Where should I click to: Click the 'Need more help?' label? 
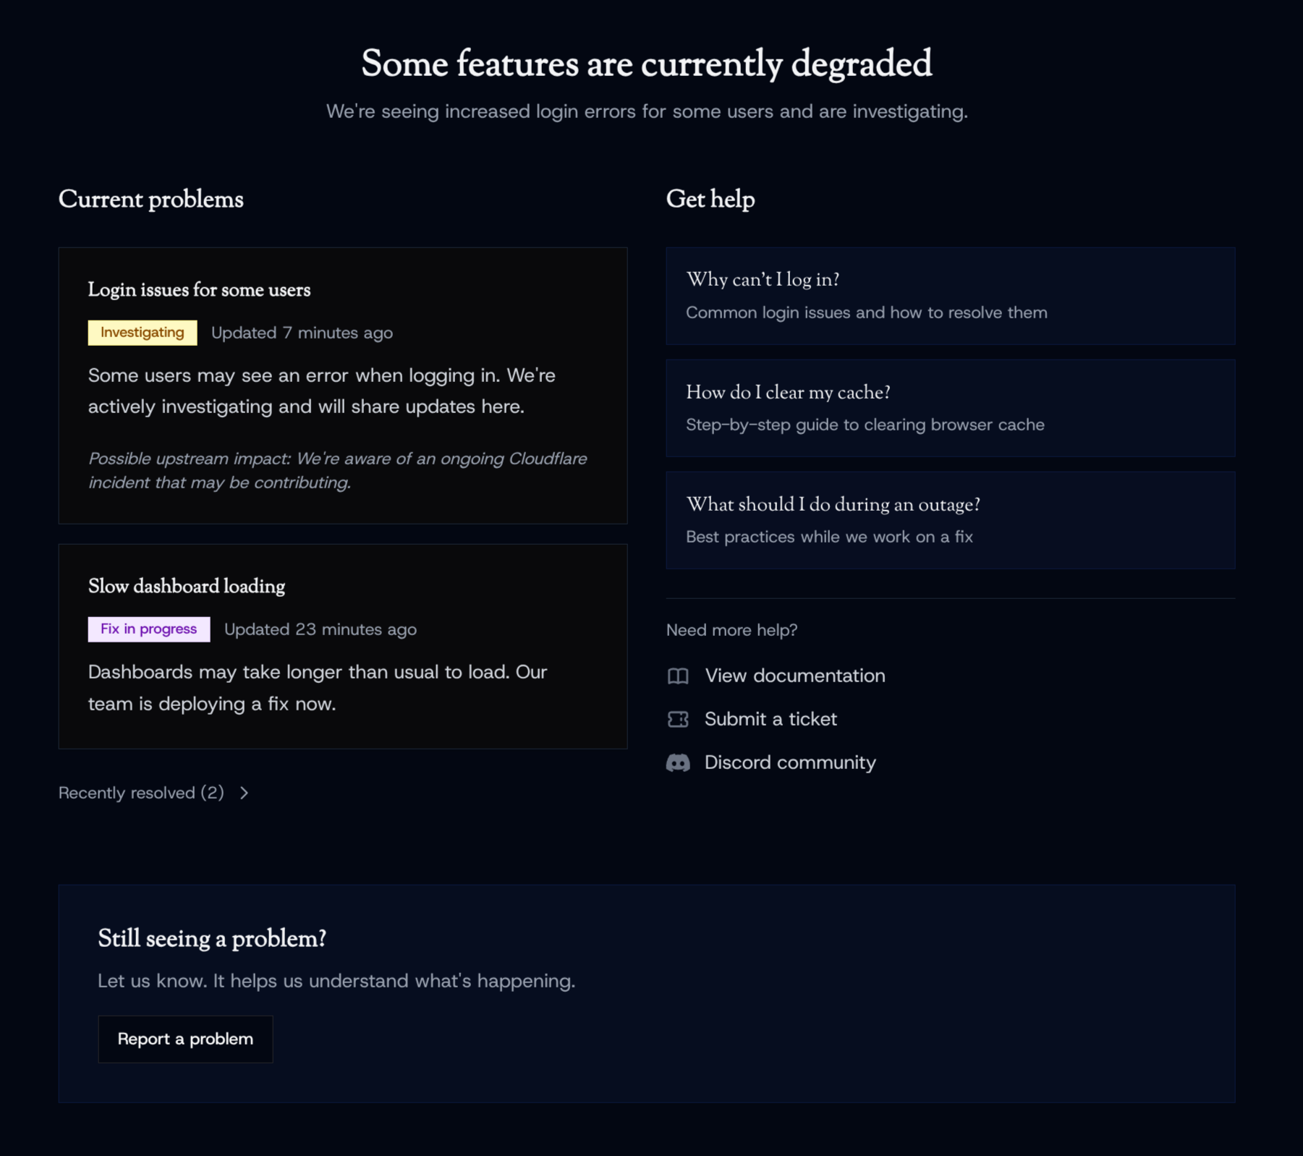731,630
